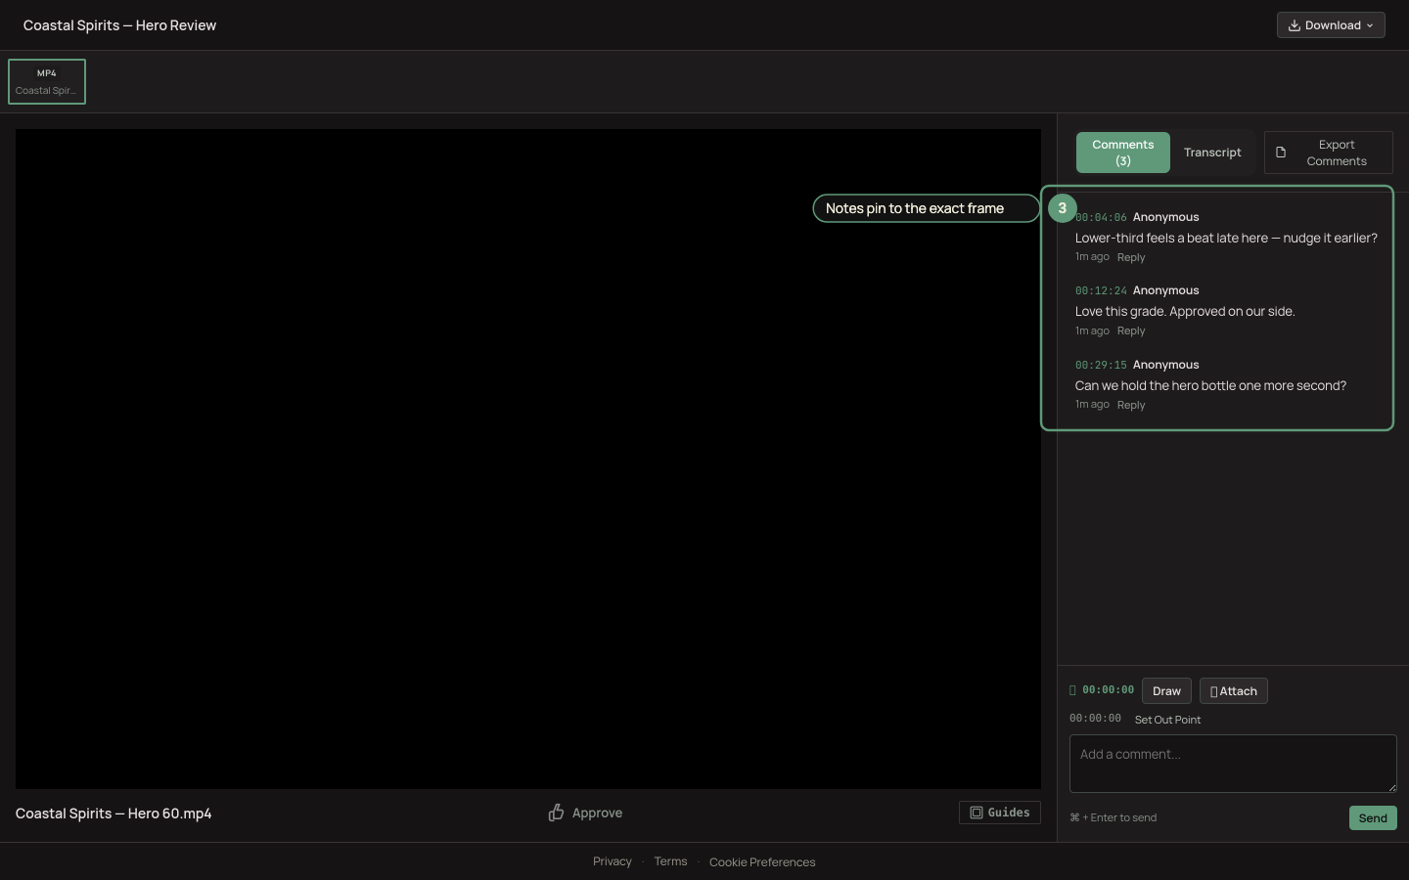This screenshot has height=880, width=1409.
Task: Click the Draw annotation button
Action: tap(1166, 691)
